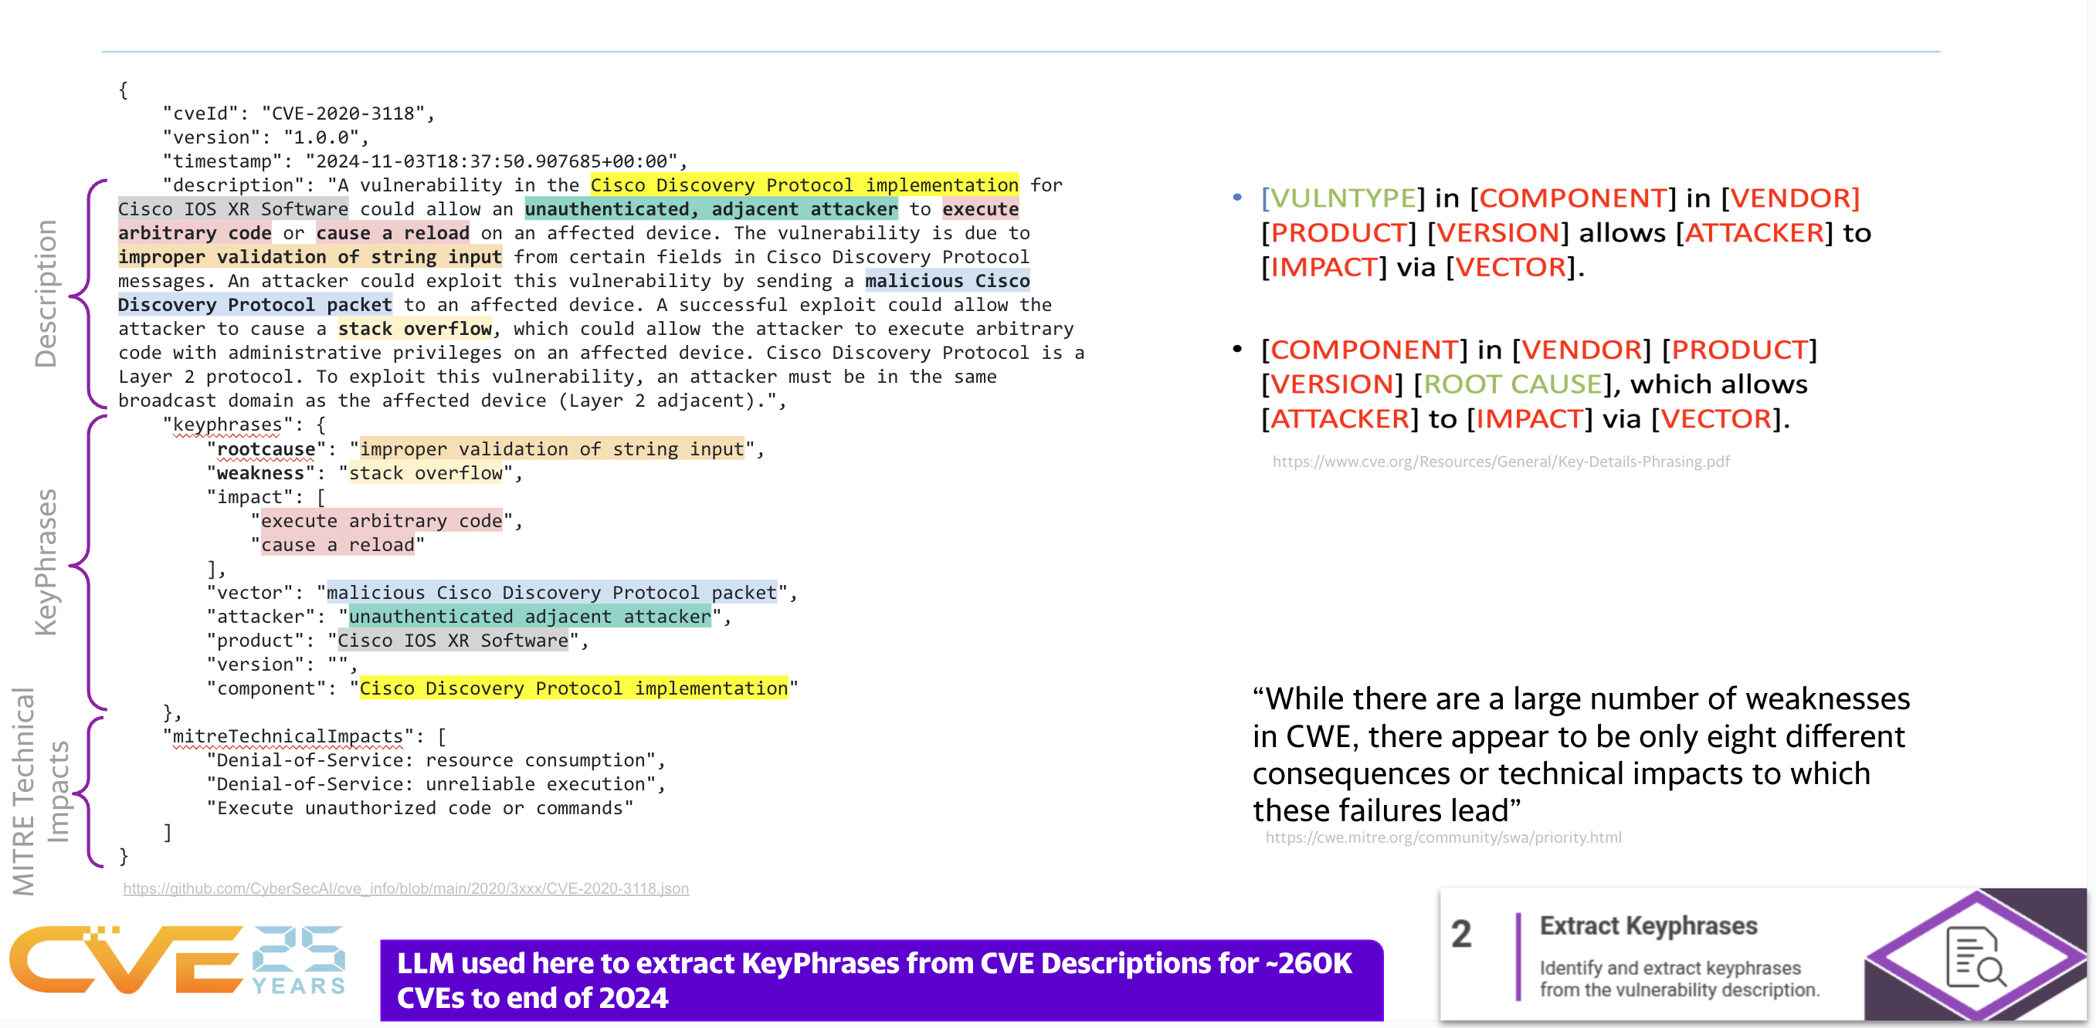Click the "version": "1.0.0" line
Viewport: 2096px width, 1028px height.
click(265, 137)
